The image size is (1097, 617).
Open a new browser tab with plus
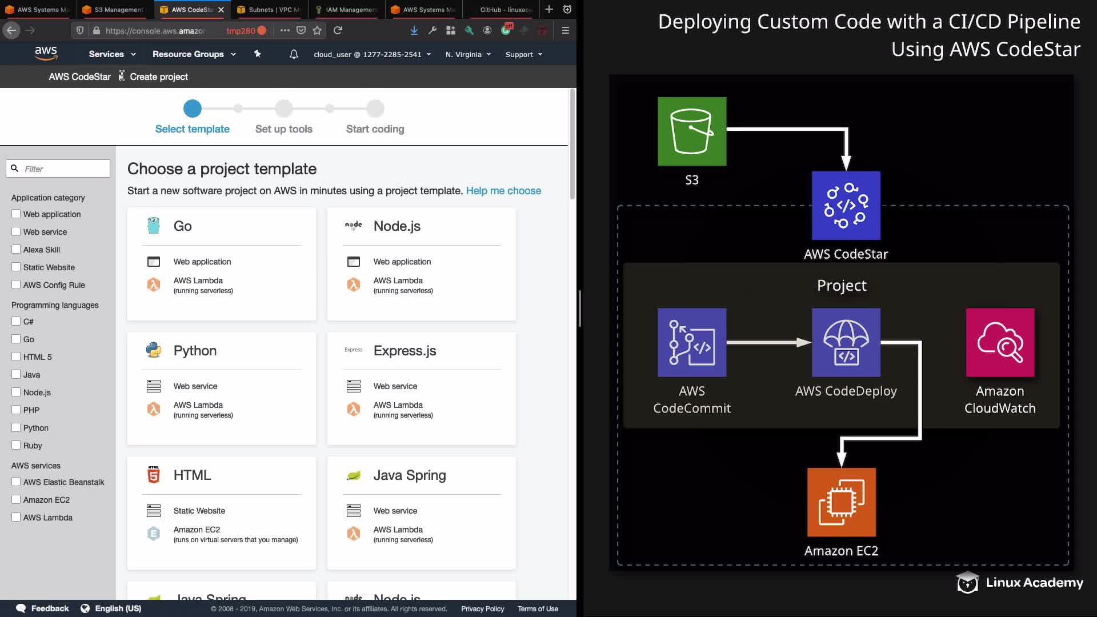click(548, 9)
